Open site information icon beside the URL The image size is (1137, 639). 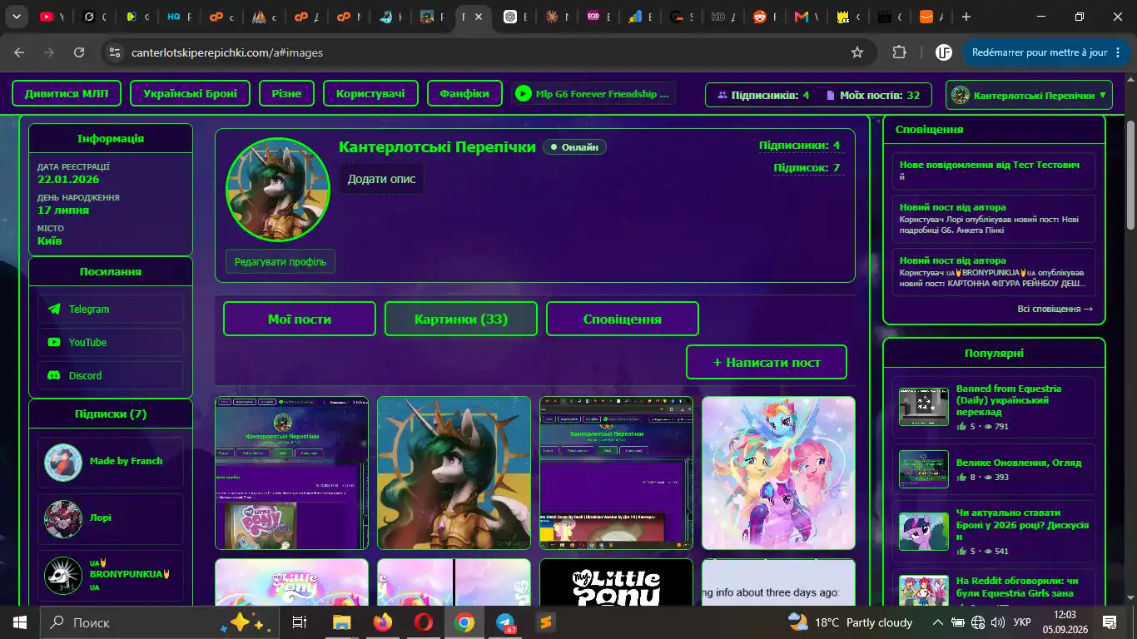click(116, 52)
